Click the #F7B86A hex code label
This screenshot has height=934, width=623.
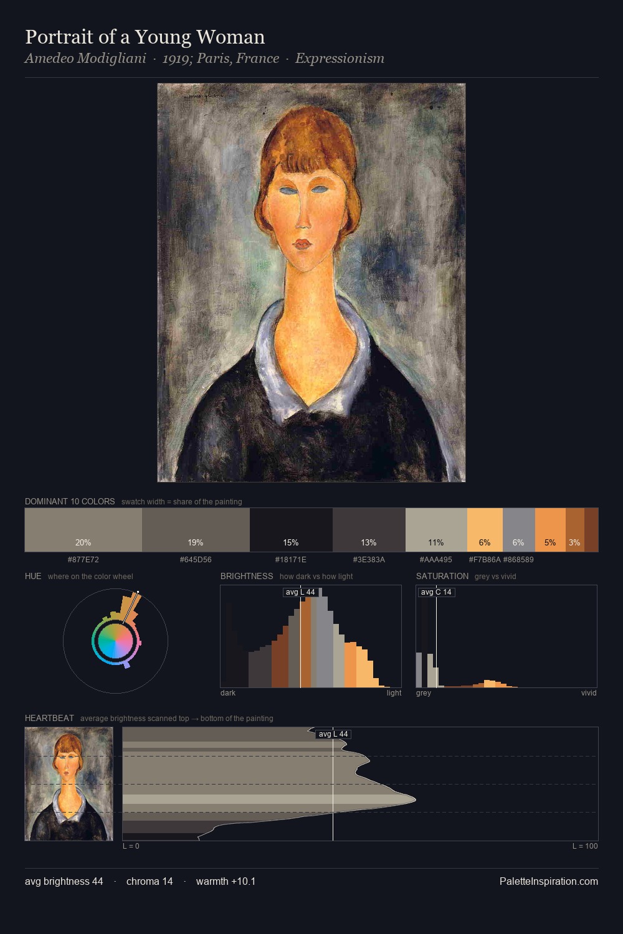pos(485,560)
